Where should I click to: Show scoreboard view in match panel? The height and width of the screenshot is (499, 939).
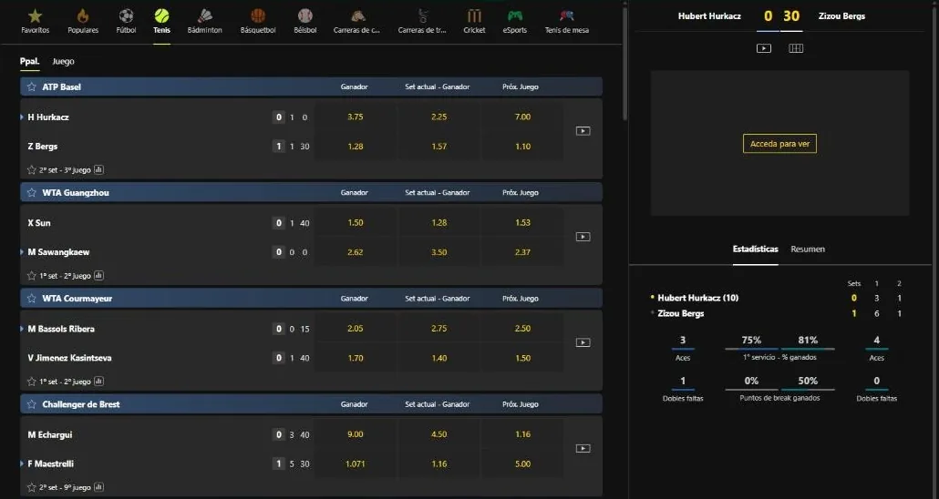click(x=796, y=48)
